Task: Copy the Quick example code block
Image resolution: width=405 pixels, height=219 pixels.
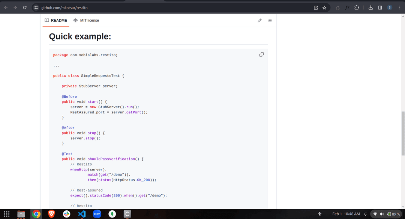Action: click(261, 54)
